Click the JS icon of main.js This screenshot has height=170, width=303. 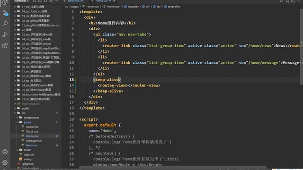[21, 159]
